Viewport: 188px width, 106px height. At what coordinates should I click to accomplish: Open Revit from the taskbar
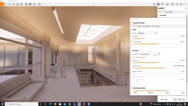pyautogui.click(x=79, y=104)
